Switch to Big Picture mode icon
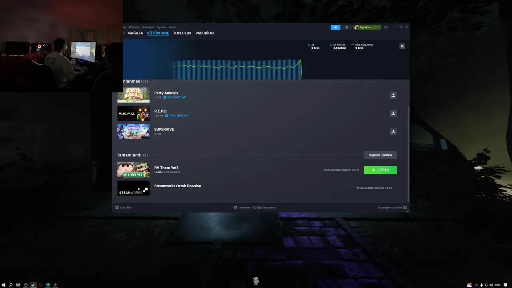 pos(386,27)
